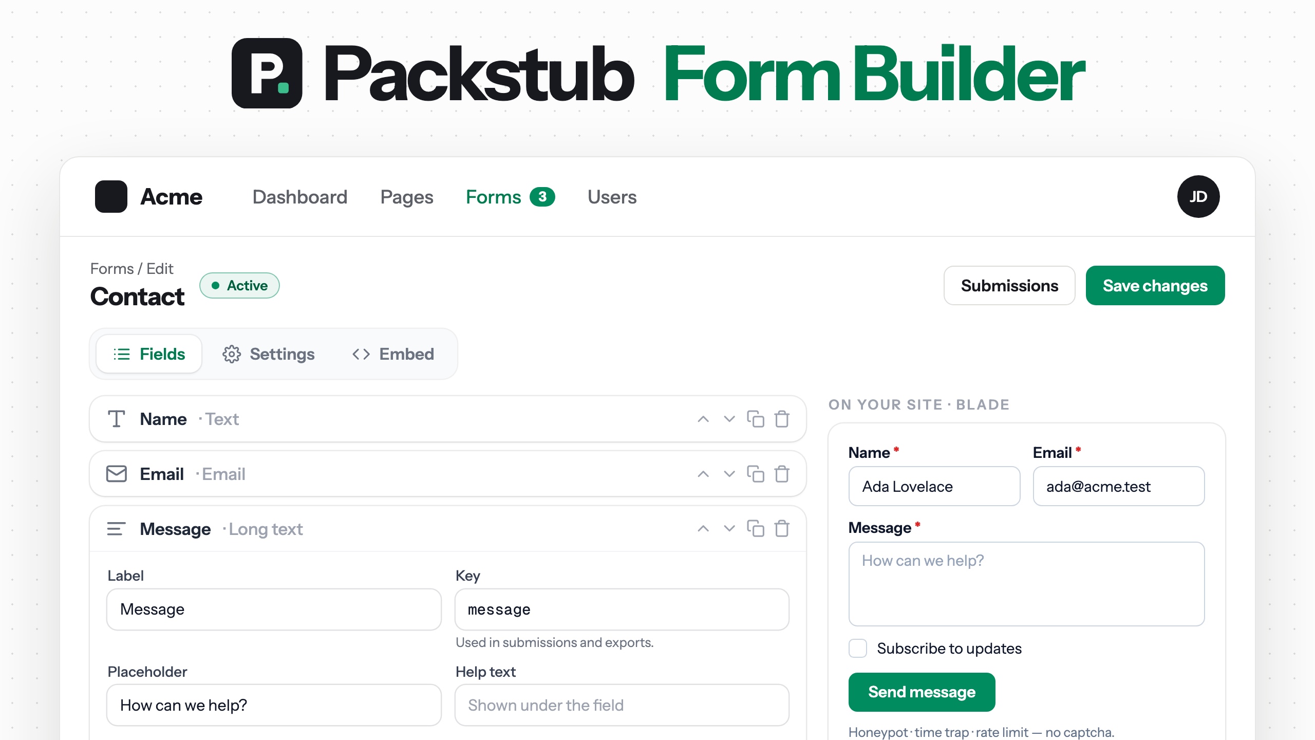Check Subscribe to updates checkbox
This screenshot has width=1315, height=740.
pyautogui.click(x=858, y=649)
